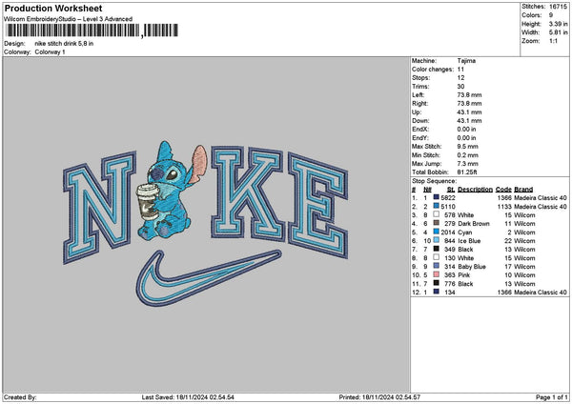Click the Machine value Tajima
The width and height of the screenshot is (572, 404).
click(x=466, y=61)
